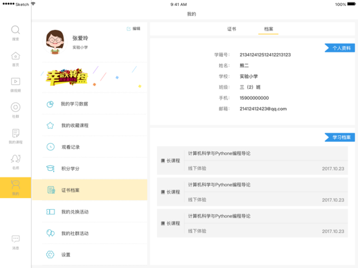
Task: Tap the user avatar picture
Action: pyautogui.click(x=55, y=42)
